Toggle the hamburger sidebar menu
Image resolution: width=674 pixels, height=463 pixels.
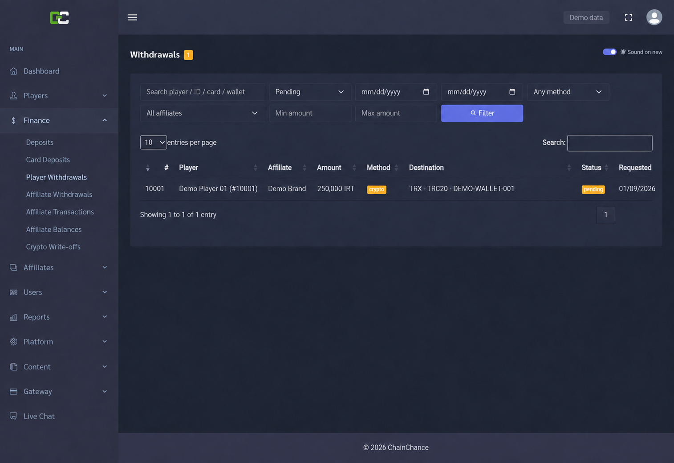click(x=132, y=17)
